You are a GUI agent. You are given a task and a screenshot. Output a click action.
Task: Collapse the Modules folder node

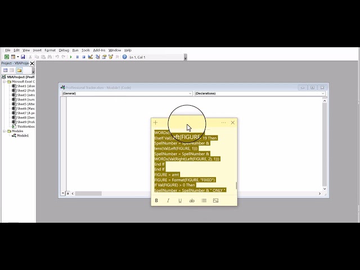pyautogui.click(x=4, y=131)
